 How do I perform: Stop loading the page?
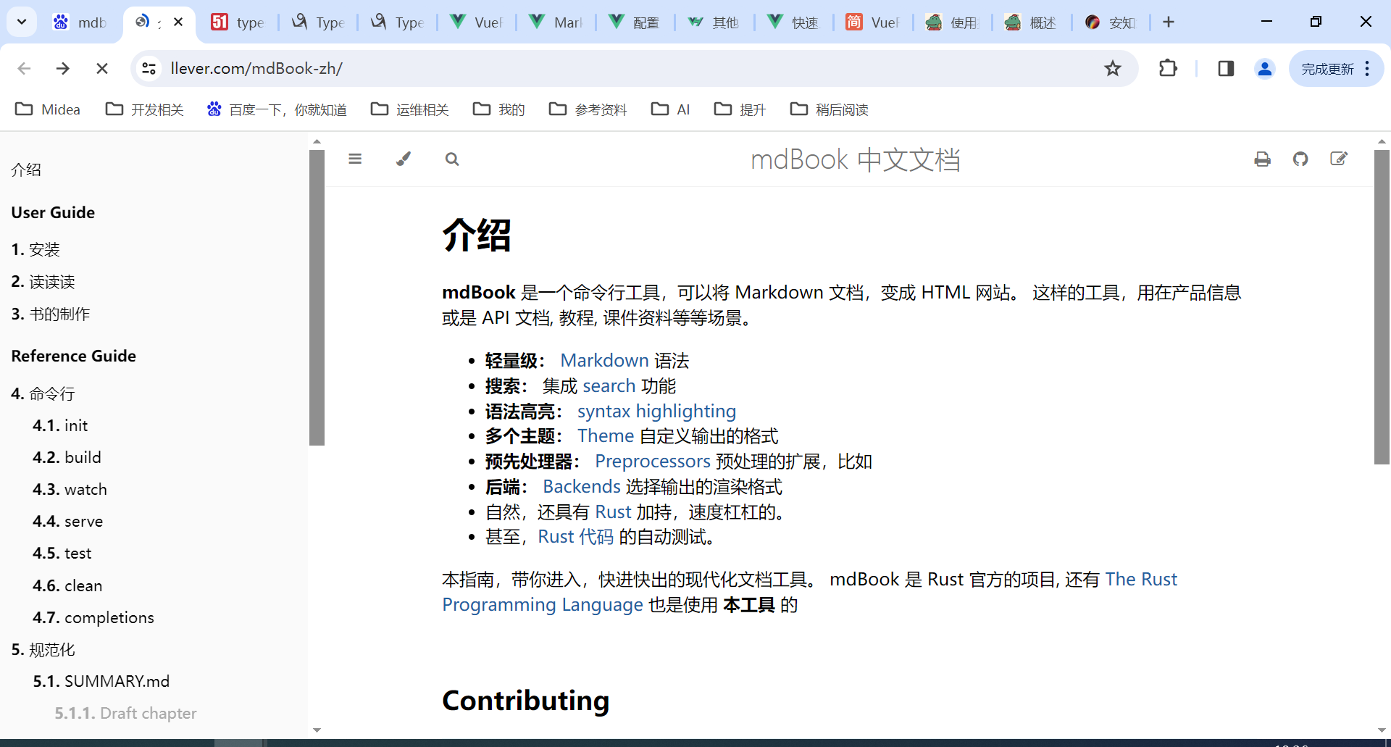coord(102,68)
